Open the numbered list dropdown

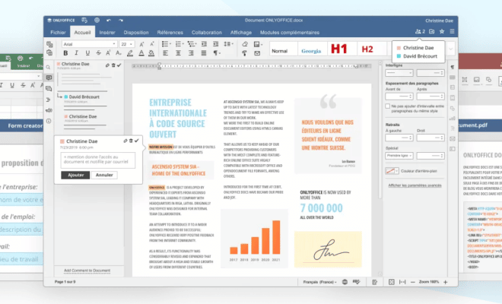coord(180,44)
